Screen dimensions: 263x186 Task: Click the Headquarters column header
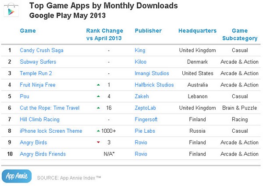pyautogui.click(x=197, y=31)
